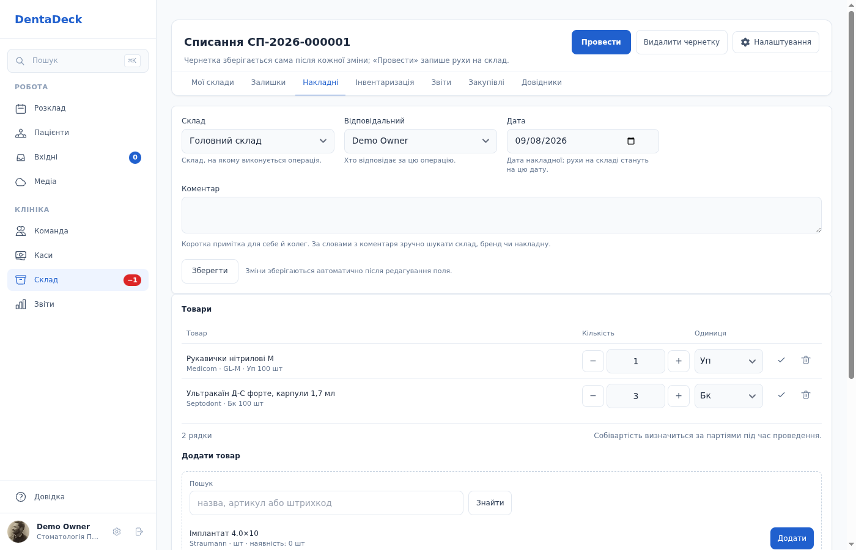Open user settings gear beside Demo Owner
This screenshot has width=856, height=550.
[117, 532]
